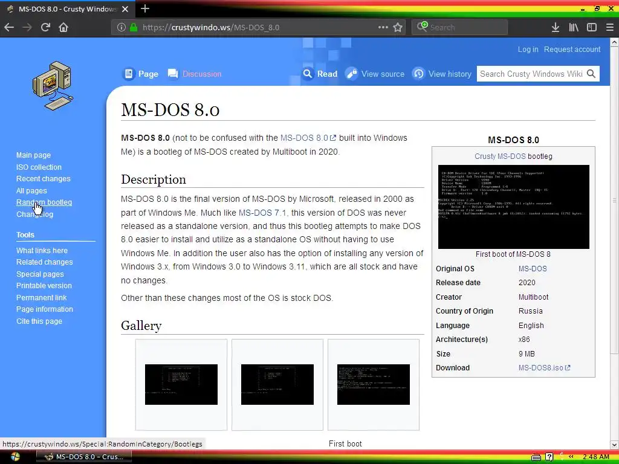Screen dimensions: 619x464
Task: Open the Firefox hamburger menu
Action: (x=609, y=27)
